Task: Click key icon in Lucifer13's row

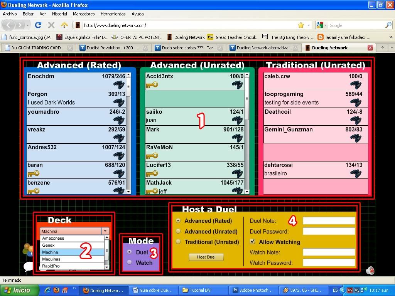Action: pos(152,174)
